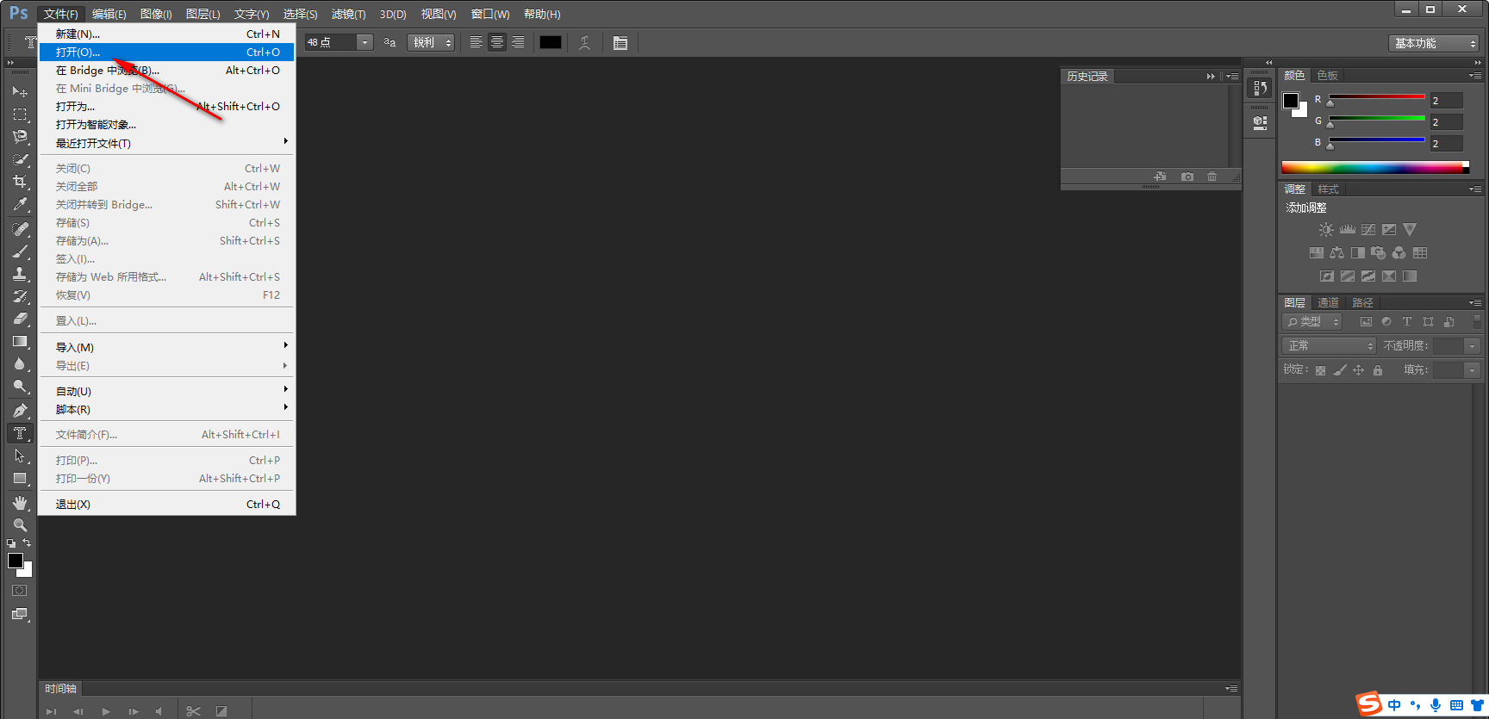The height and width of the screenshot is (719, 1489).
Task: Switch to the 色板 tab
Action: click(x=1328, y=76)
